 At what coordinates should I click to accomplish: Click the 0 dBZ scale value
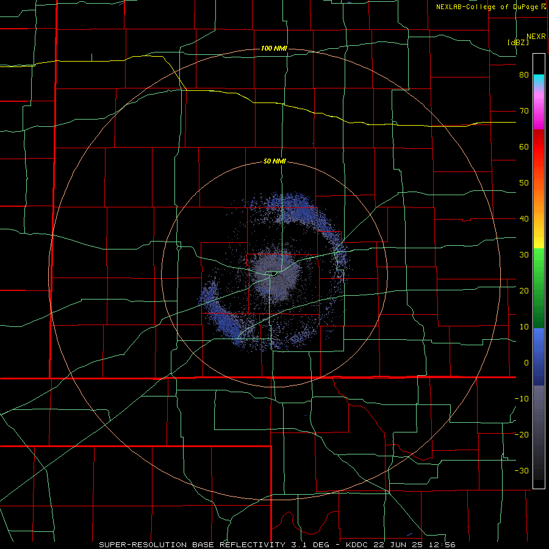point(526,363)
